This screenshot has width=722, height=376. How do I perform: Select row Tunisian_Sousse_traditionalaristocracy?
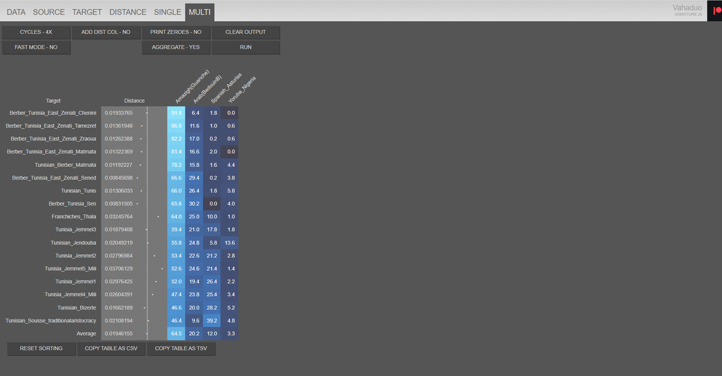point(51,320)
